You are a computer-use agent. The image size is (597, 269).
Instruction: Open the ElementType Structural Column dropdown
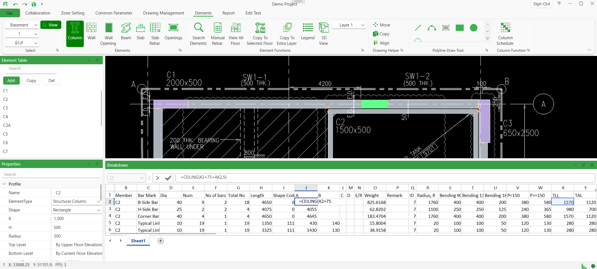pos(76,201)
